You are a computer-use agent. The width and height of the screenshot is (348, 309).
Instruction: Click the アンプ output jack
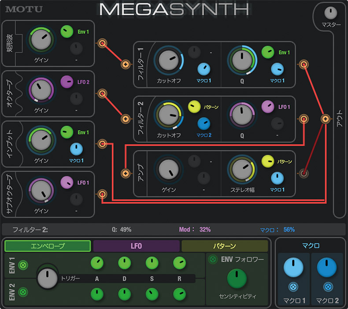pyautogui.click(x=304, y=173)
